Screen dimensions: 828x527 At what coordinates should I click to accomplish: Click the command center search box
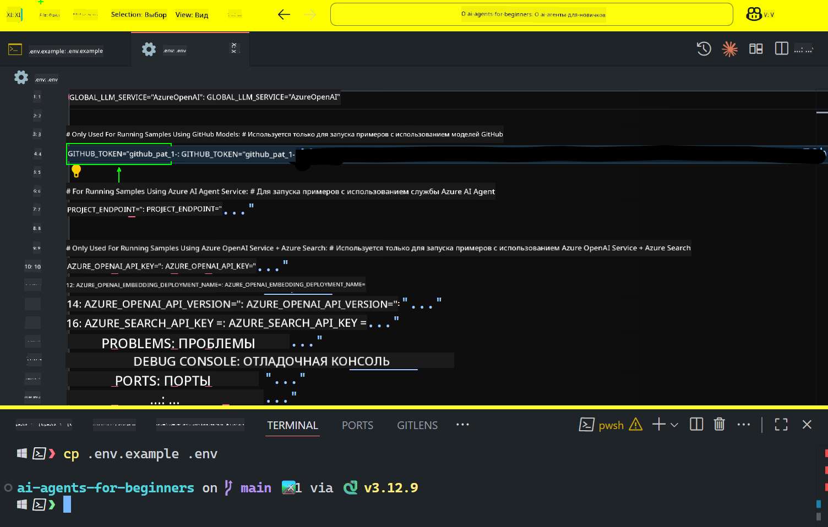pos(531,14)
